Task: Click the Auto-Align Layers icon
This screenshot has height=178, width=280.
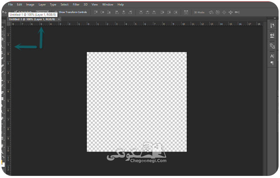Action: coord(186,12)
